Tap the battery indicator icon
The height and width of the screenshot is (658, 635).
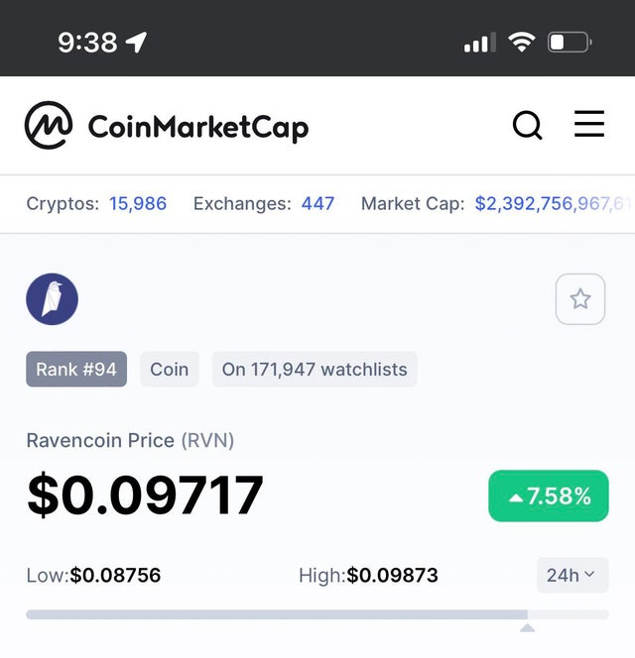[x=570, y=42]
